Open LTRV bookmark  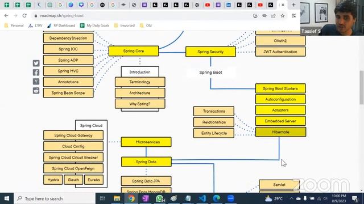click(x=35, y=25)
